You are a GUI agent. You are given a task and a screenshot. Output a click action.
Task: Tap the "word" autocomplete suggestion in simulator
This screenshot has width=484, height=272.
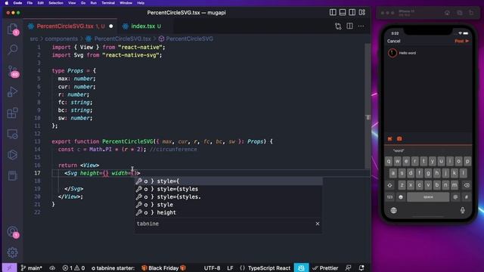click(399, 151)
